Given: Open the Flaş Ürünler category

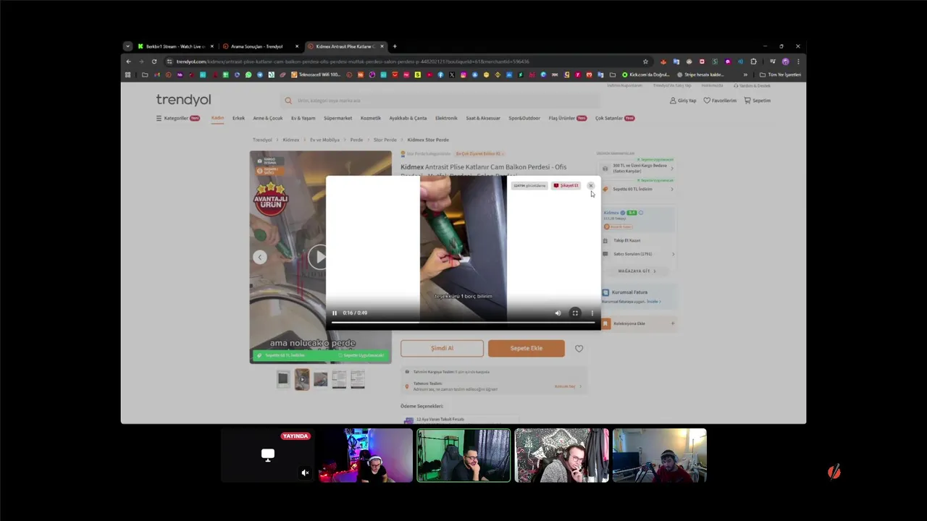Looking at the screenshot, I should 567,118.
